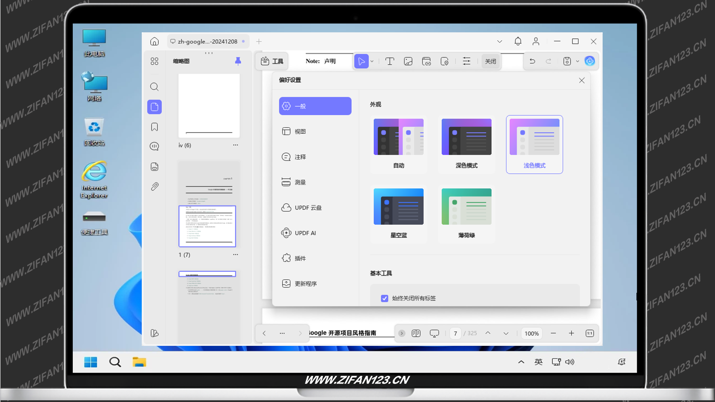
Task: Click the redo arrow
Action: [x=549, y=61]
